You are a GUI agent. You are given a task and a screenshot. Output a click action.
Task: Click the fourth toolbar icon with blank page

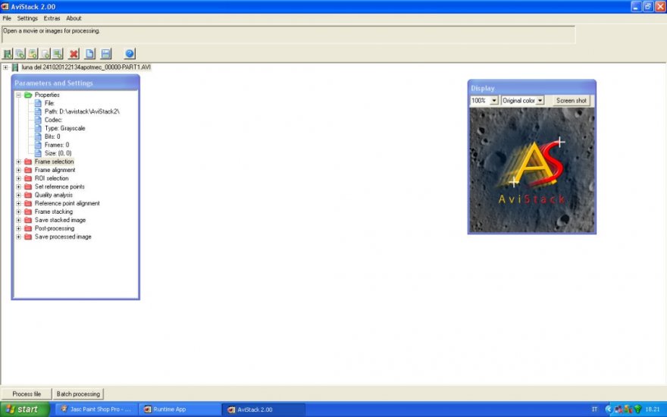(x=45, y=54)
